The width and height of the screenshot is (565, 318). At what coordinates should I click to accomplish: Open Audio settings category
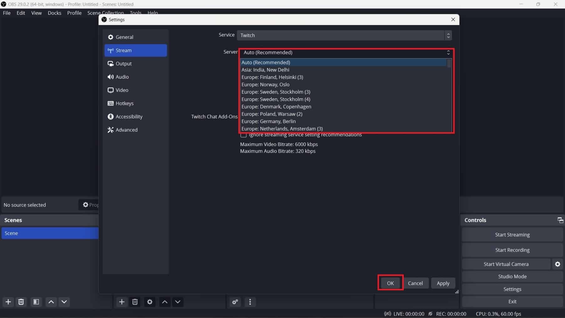coord(136,77)
